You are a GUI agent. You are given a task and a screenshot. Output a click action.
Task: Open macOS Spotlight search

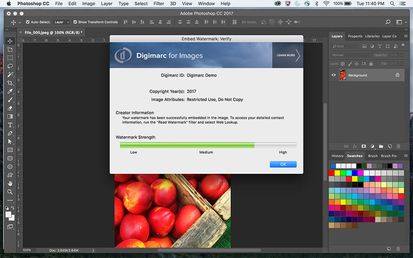pyautogui.click(x=392, y=4)
